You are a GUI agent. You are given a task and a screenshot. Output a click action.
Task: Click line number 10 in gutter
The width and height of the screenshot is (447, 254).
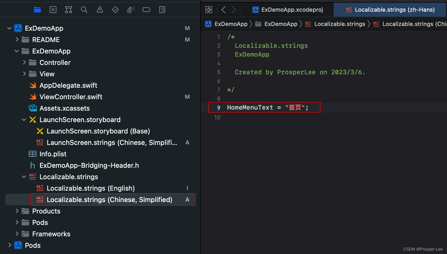click(x=217, y=117)
